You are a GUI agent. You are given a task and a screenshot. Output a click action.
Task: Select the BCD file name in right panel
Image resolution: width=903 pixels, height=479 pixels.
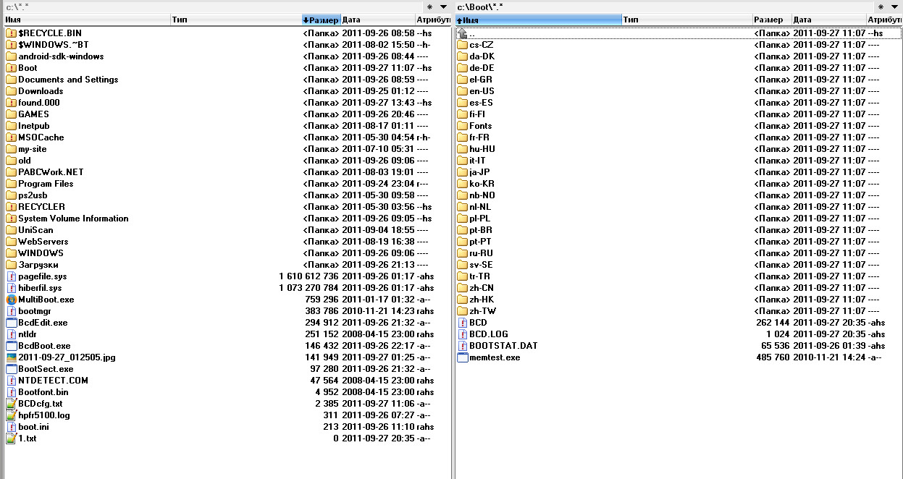pyautogui.click(x=478, y=323)
